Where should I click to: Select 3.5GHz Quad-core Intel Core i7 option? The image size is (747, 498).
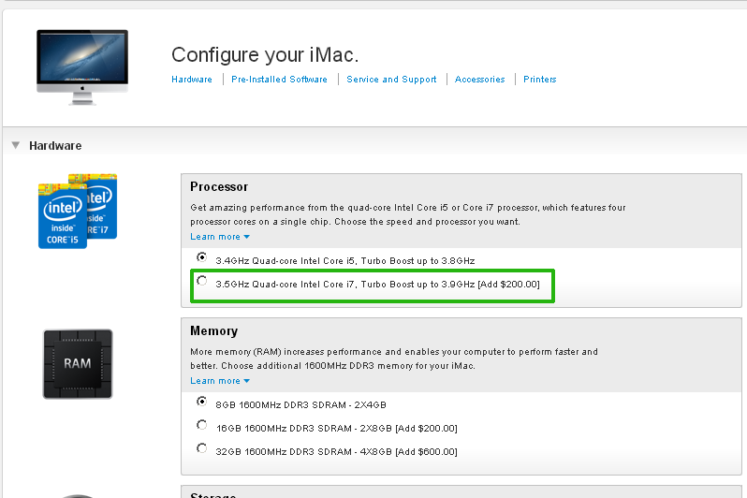[x=201, y=281]
